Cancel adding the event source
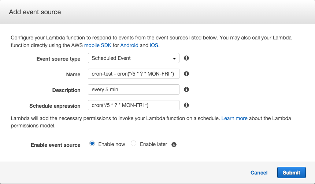This screenshot has height=184, width=315. click(259, 173)
